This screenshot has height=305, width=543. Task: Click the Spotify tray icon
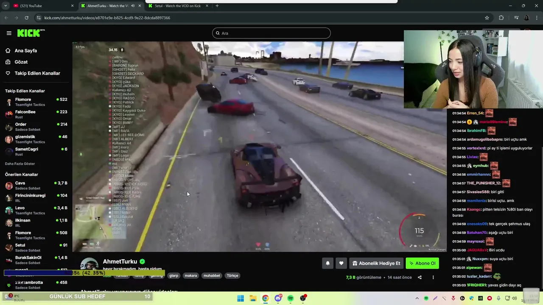click(426, 298)
